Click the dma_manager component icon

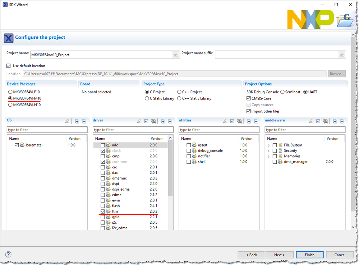[280, 162]
